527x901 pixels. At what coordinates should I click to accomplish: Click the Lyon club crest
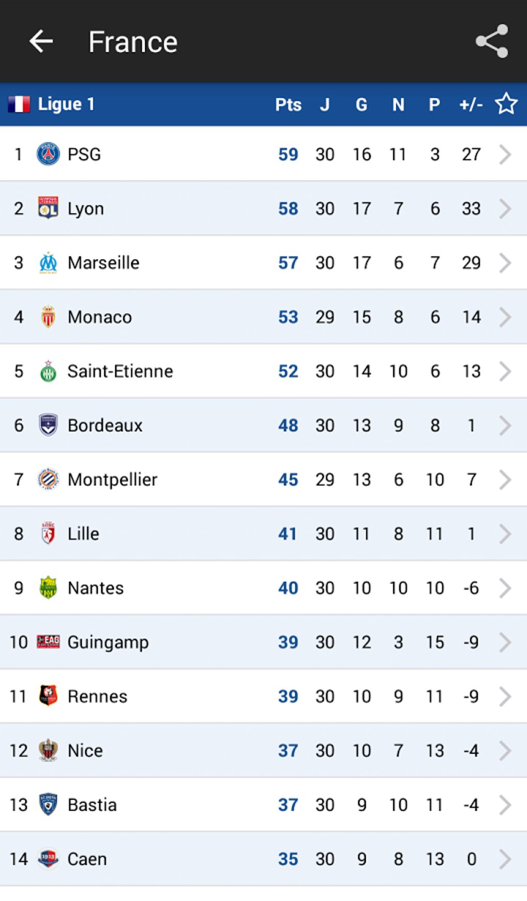[x=48, y=208]
